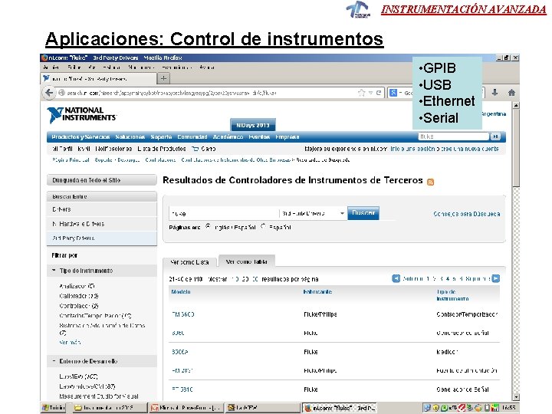Viewport: 552px width, 414px height.
Task: Click inside the driver search text field
Action: (224, 213)
